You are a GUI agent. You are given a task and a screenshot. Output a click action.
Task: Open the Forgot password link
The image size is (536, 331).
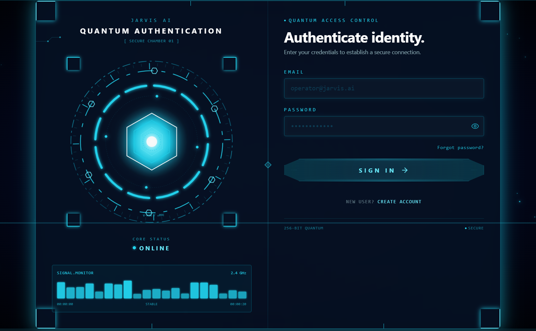tap(460, 147)
